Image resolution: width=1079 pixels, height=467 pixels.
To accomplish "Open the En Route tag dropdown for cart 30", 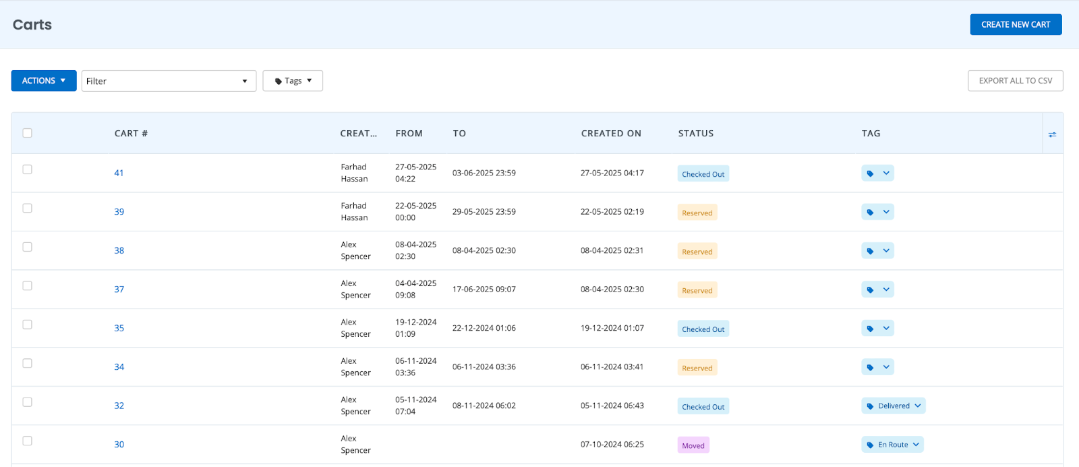I will coord(892,445).
